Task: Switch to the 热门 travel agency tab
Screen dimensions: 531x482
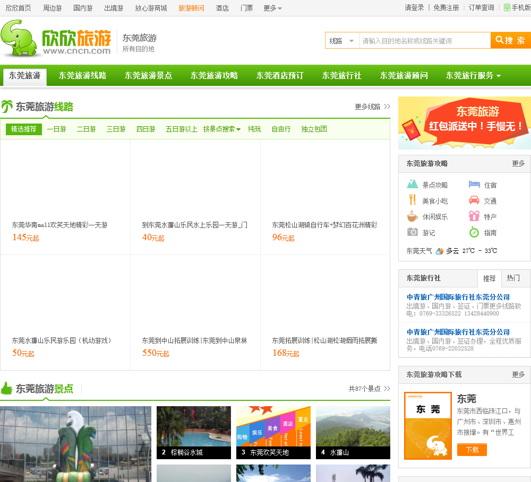Action: (x=513, y=278)
